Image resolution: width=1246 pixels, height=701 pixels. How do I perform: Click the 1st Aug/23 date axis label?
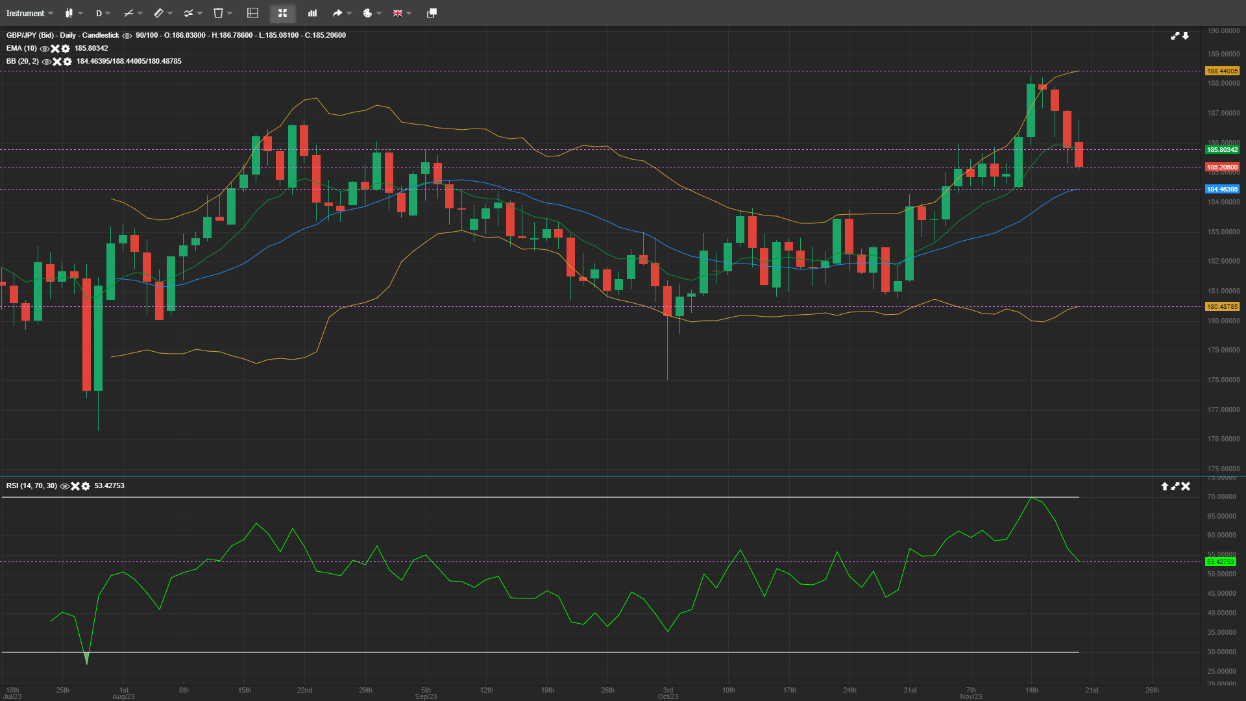coord(123,694)
